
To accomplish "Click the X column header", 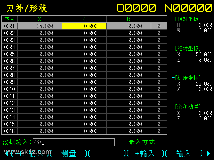I will (40, 19).
